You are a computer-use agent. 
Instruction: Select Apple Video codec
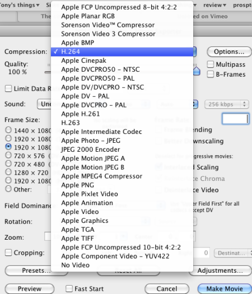[122, 212]
